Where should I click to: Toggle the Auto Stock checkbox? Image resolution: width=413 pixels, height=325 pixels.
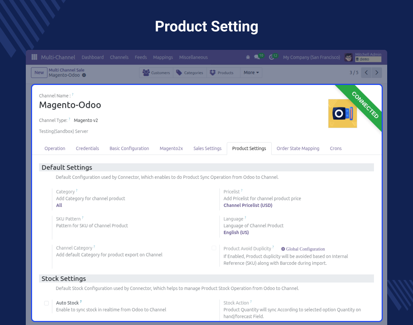(46, 303)
